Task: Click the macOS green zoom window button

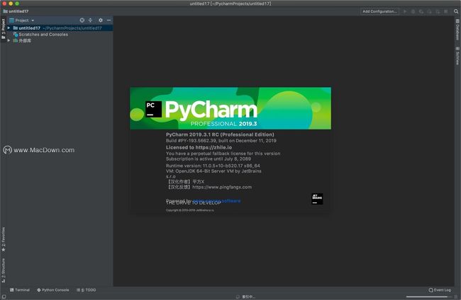Action: (17, 4)
